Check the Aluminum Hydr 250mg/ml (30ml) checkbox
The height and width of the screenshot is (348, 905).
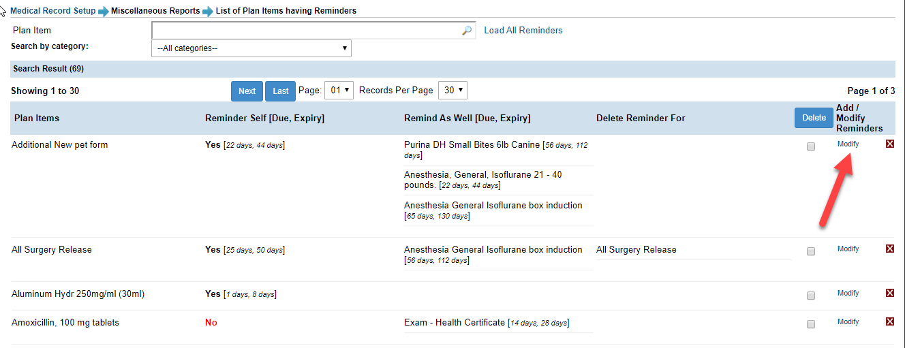(x=811, y=296)
